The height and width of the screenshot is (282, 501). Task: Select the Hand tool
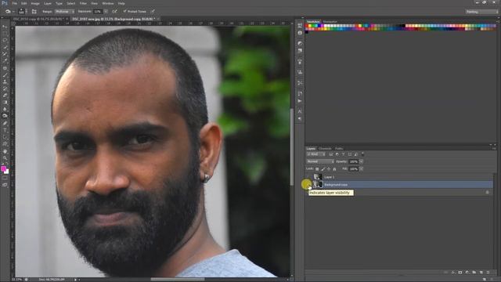[5, 151]
